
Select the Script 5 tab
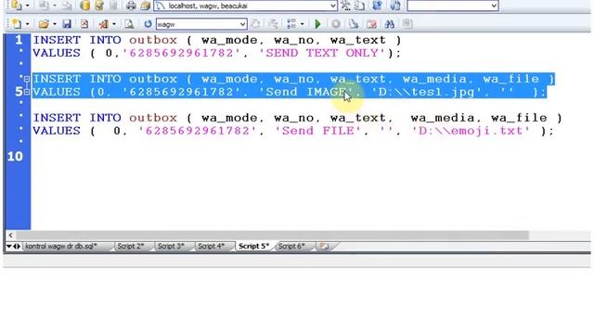tap(253, 246)
